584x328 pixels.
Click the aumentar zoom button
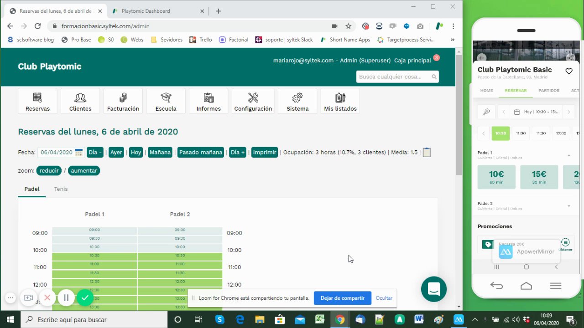pos(84,170)
